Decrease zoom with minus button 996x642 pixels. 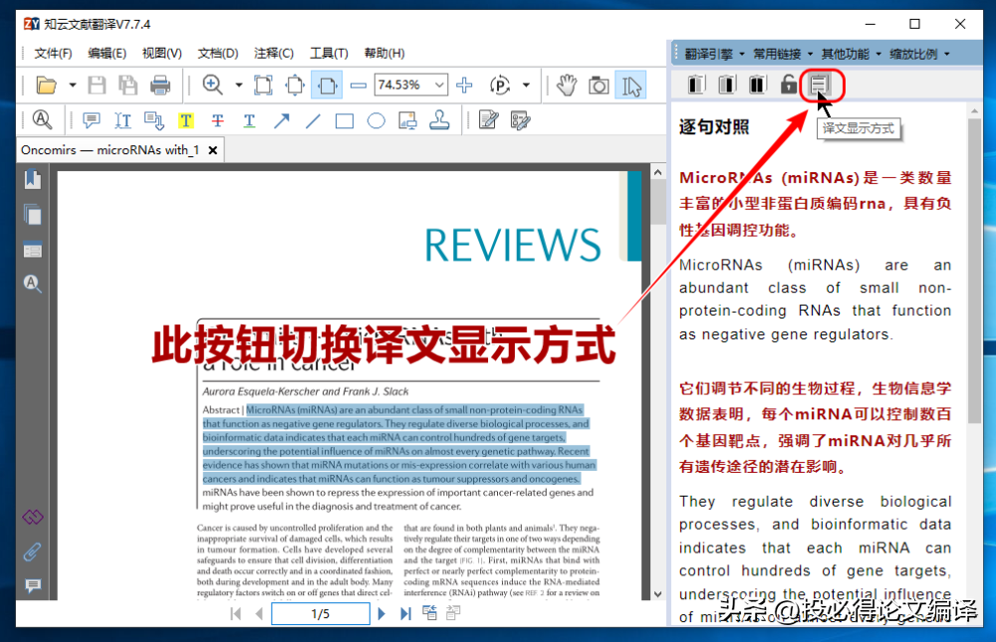[x=359, y=85]
